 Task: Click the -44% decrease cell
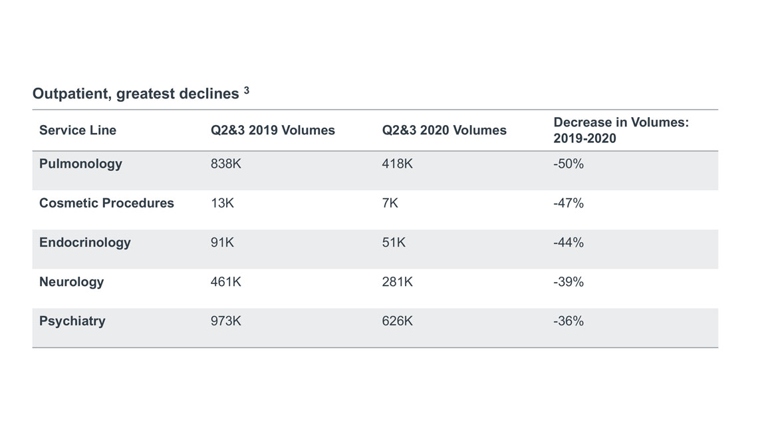(568, 242)
